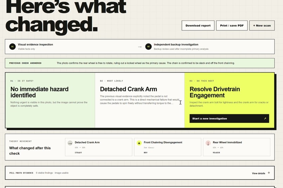Viewport: 283px width, 188px height.
Task: Click the plus icon for Front Chainring Disengagement
Action: 139,143
